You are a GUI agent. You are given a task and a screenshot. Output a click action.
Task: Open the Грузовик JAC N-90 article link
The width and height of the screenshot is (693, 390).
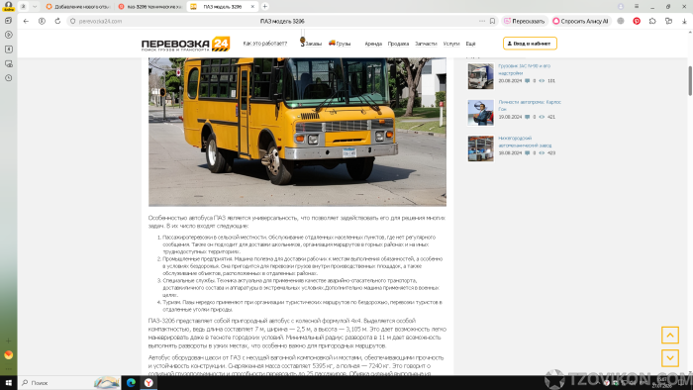point(524,69)
